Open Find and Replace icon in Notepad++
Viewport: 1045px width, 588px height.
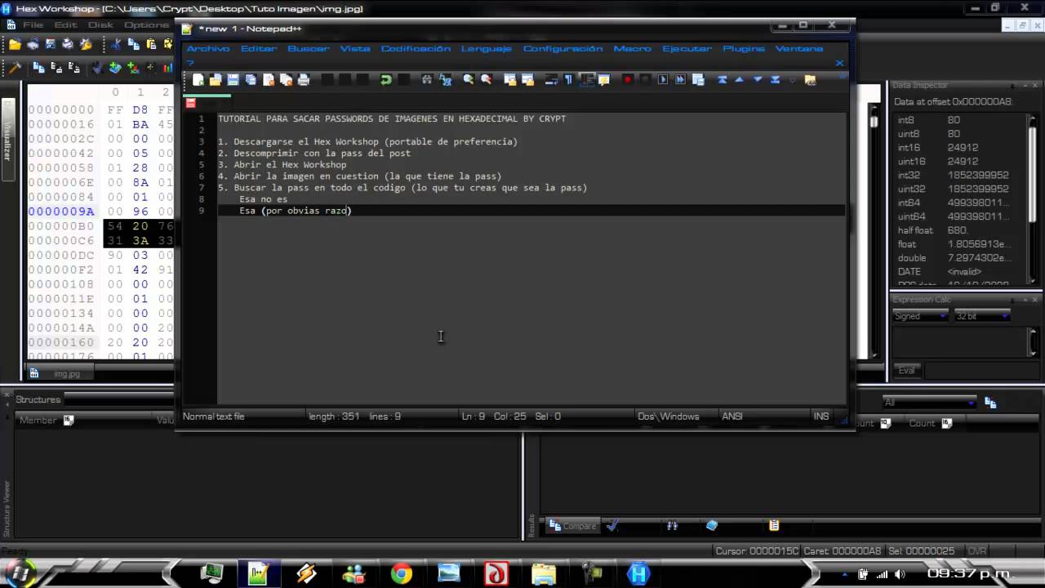coord(445,79)
